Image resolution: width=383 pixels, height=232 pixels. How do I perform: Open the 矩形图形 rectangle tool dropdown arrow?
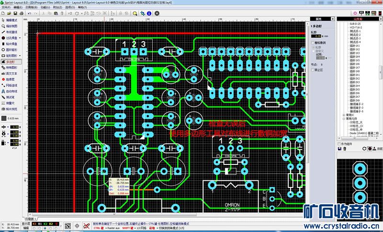pos(21,56)
